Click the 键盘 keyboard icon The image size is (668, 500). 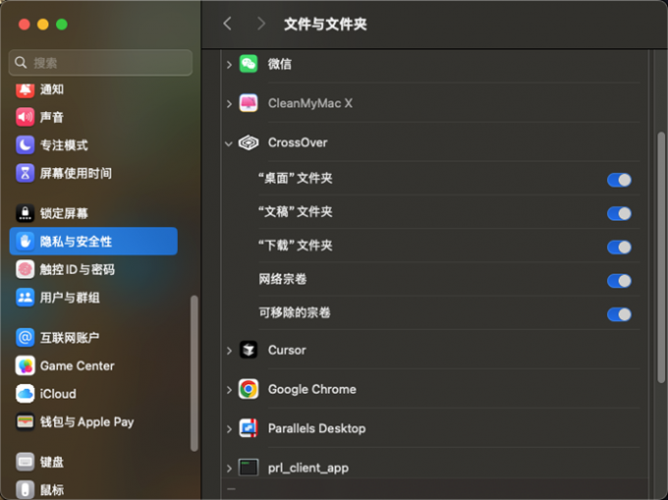pyautogui.click(x=26, y=462)
